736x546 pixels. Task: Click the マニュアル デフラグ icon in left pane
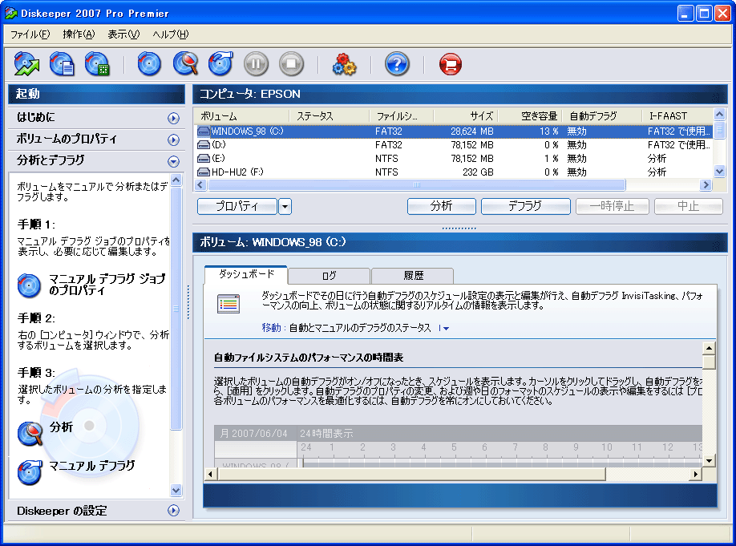pos(30,471)
